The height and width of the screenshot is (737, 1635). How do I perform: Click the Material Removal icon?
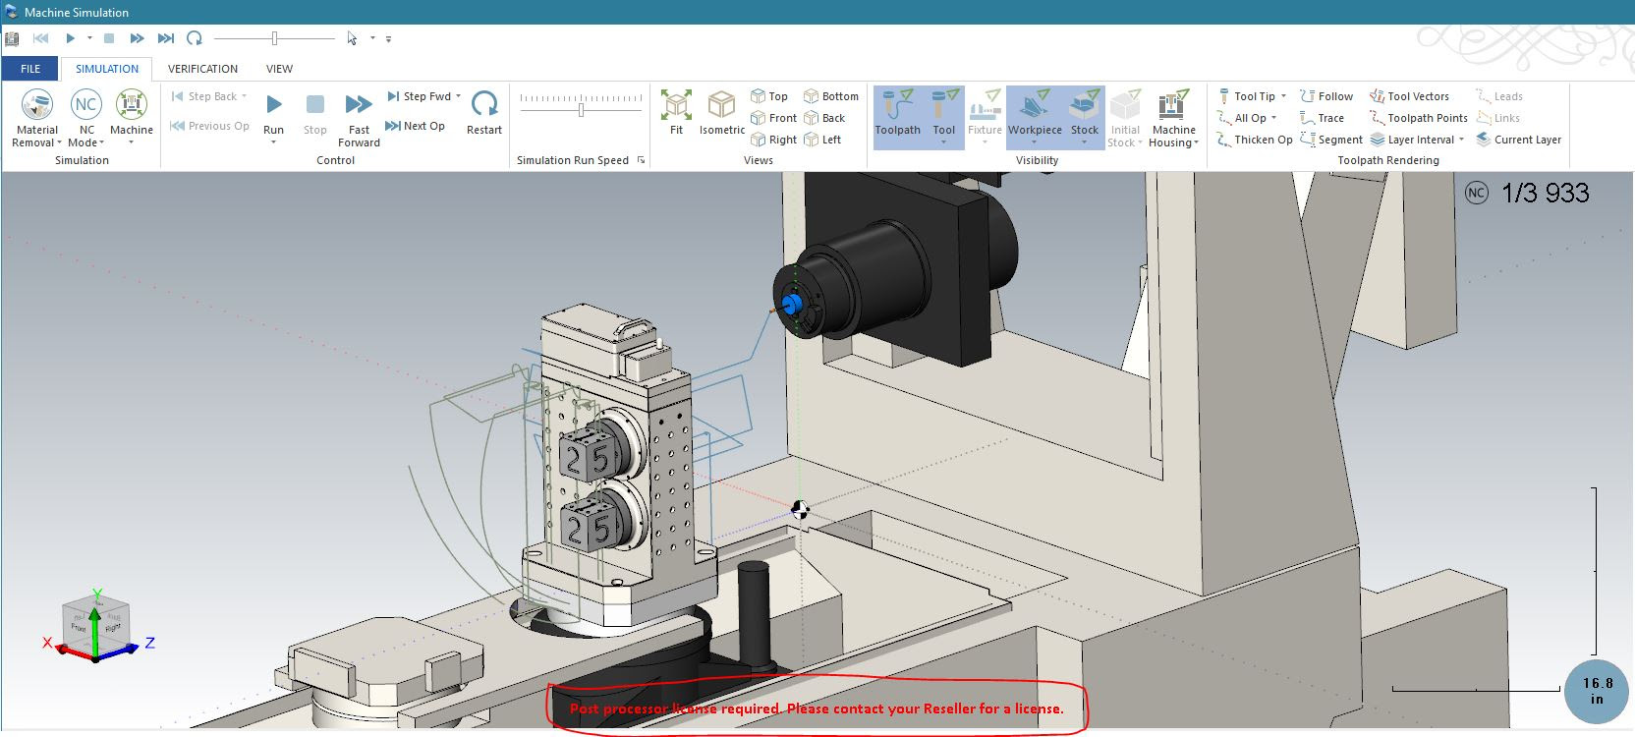pos(37,105)
